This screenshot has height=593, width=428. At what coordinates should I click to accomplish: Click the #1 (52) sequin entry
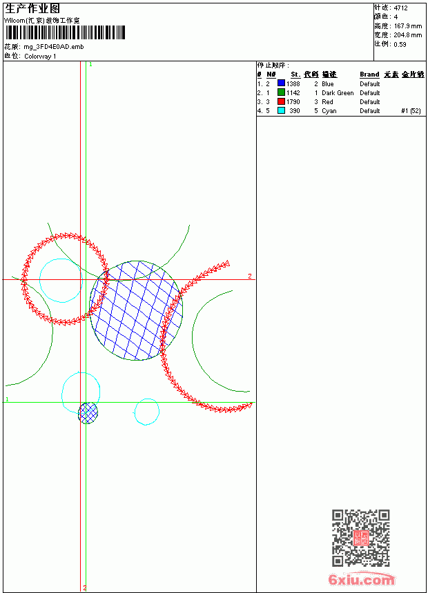tap(411, 111)
